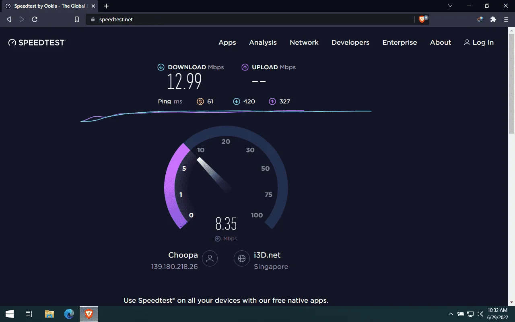Open Microsoft Edge from the taskbar
Screen dimensions: 515x322
coord(69,314)
